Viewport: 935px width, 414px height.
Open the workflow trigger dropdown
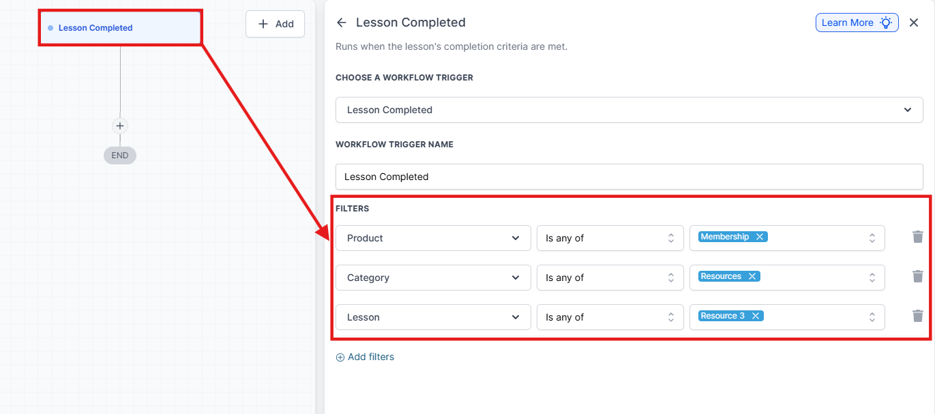coord(629,110)
